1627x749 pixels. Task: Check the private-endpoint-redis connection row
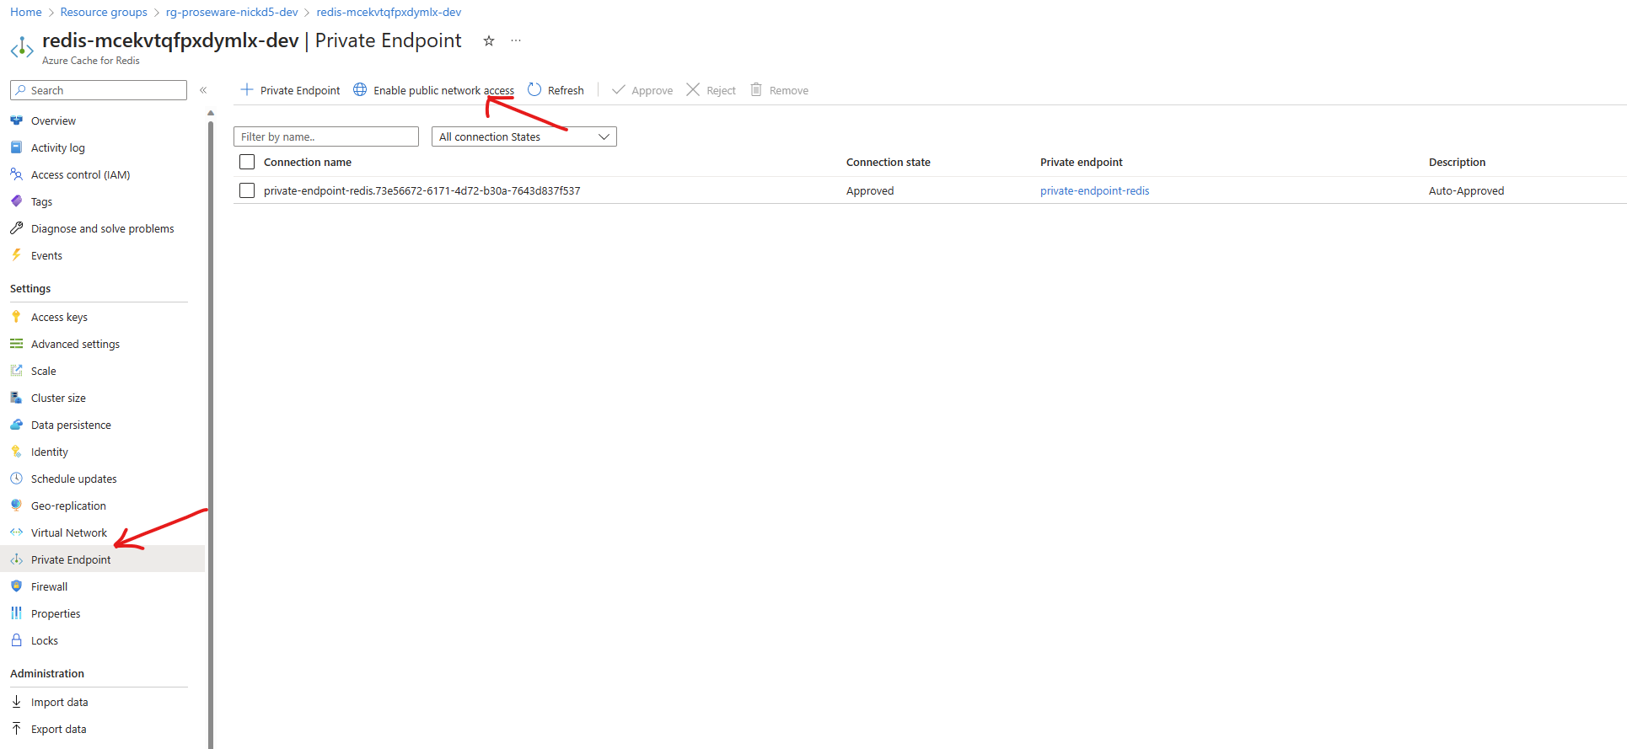point(247,190)
